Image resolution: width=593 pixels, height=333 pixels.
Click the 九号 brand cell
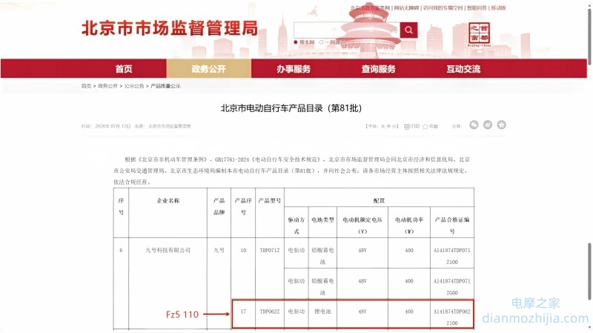[x=219, y=250]
